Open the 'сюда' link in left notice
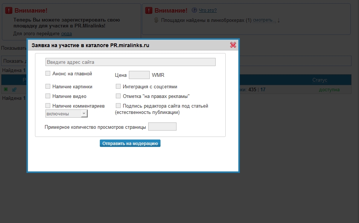 pos(66,34)
